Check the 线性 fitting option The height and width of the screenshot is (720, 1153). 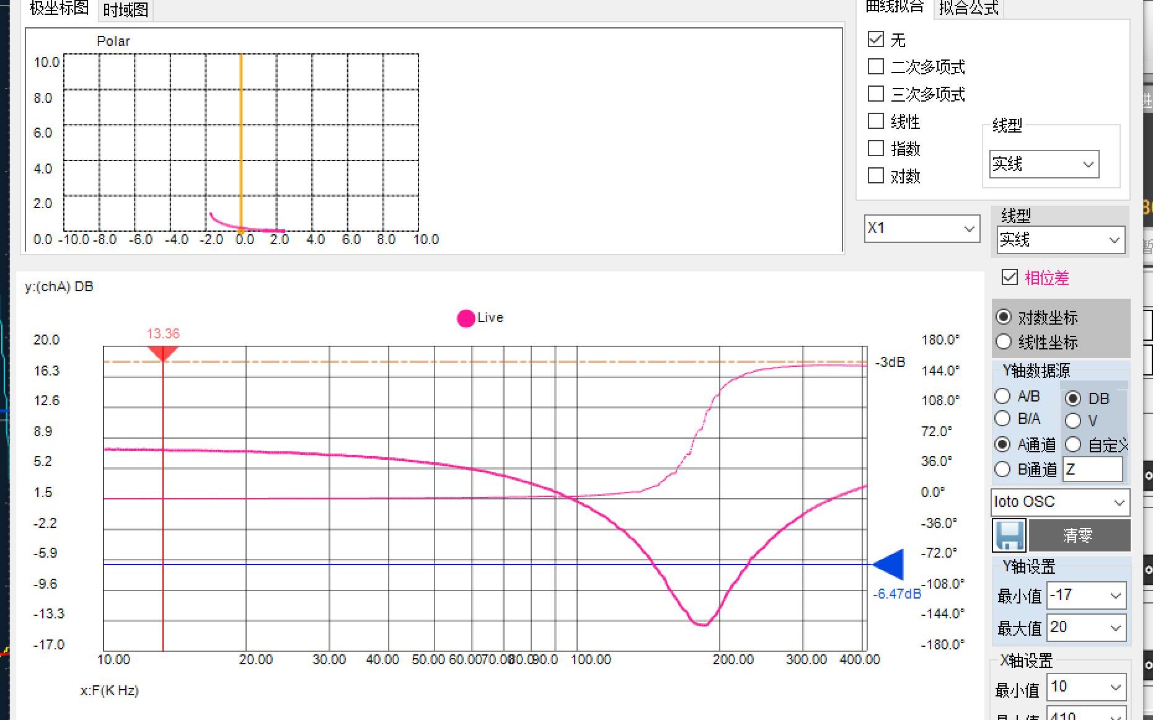(876, 121)
